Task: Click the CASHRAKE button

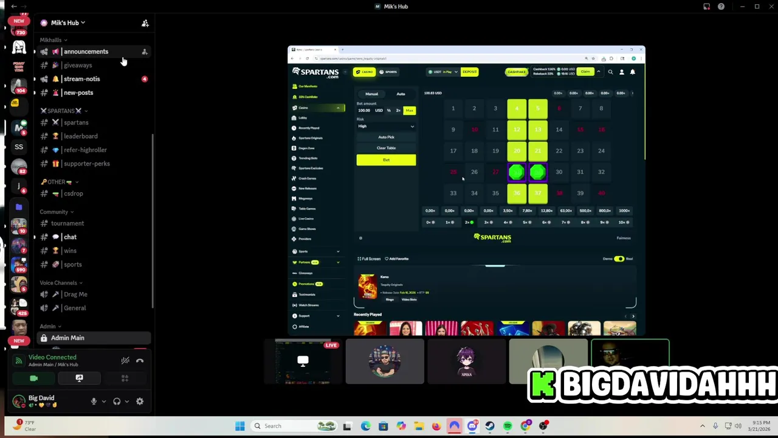Action: click(x=516, y=72)
